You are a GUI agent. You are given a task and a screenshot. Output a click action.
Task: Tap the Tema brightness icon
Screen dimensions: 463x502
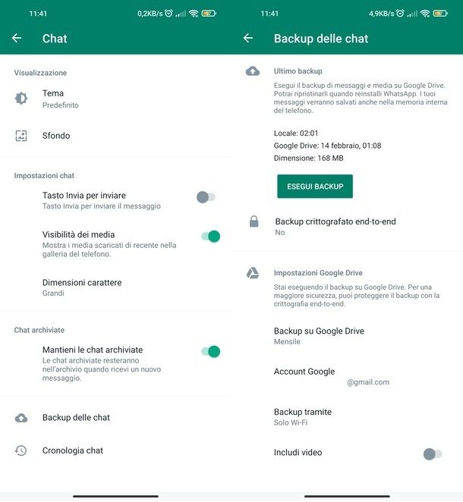(x=21, y=99)
